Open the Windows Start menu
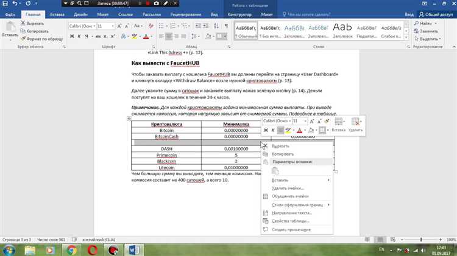This screenshot has height=256, width=457. click(x=8, y=250)
